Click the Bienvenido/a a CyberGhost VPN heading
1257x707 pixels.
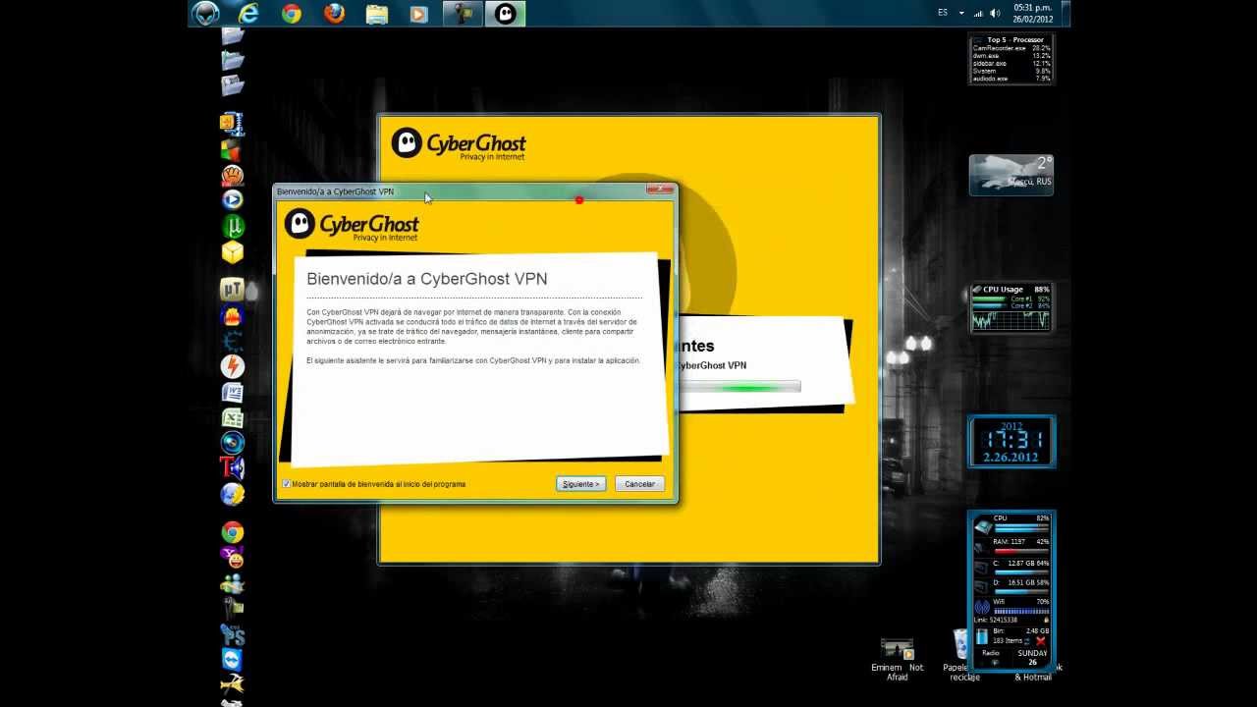(427, 279)
